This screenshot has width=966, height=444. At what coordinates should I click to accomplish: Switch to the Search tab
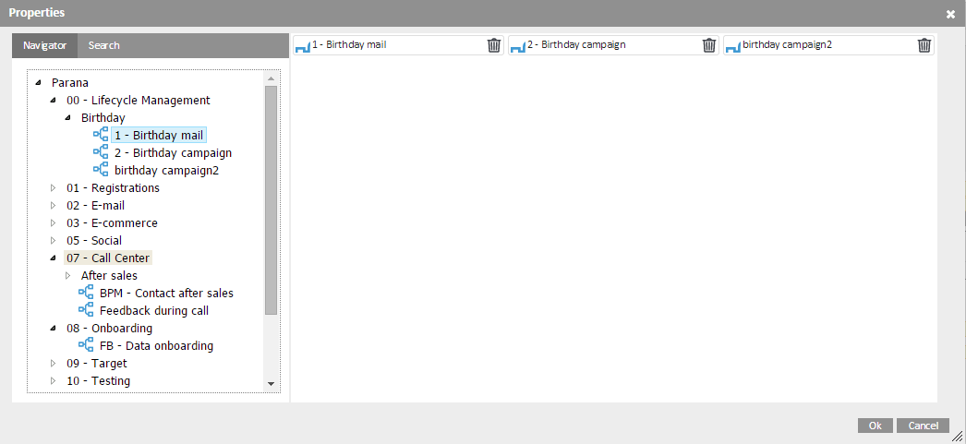[x=103, y=45]
